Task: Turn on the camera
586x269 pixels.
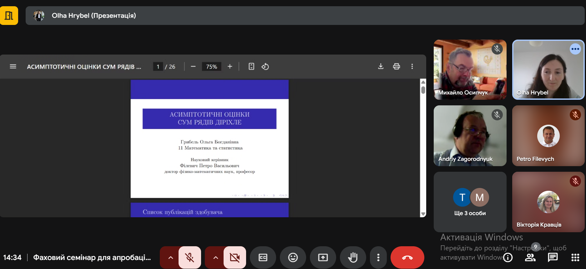Action: click(x=235, y=257)
